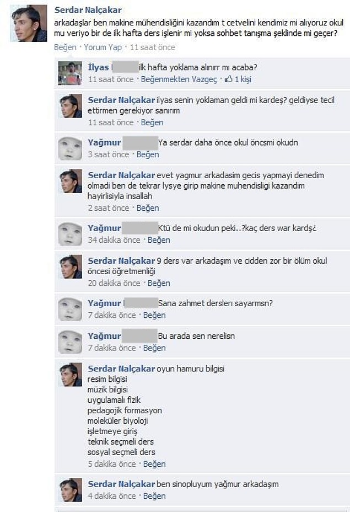
Task: Click Beğenmekten Vazgeç on İlyas's comment
Action: click(x=179, y=79)
